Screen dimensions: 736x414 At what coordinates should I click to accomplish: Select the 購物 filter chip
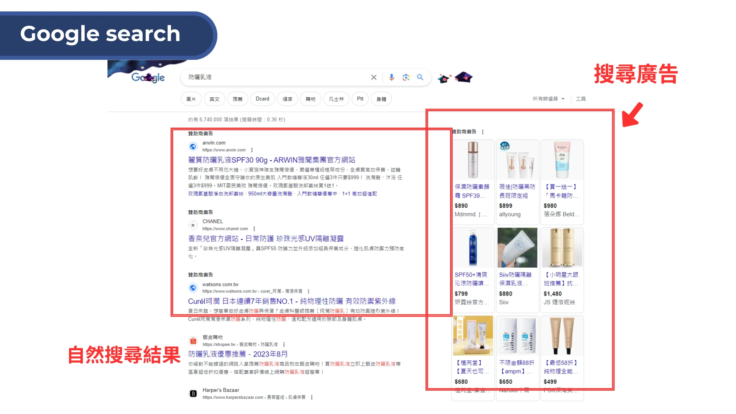(310, 99)
